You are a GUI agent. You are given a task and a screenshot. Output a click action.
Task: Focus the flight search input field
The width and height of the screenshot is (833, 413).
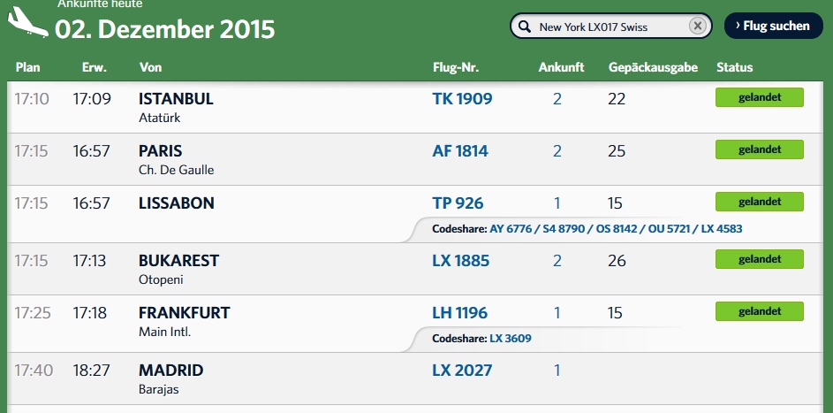(610, 27)
